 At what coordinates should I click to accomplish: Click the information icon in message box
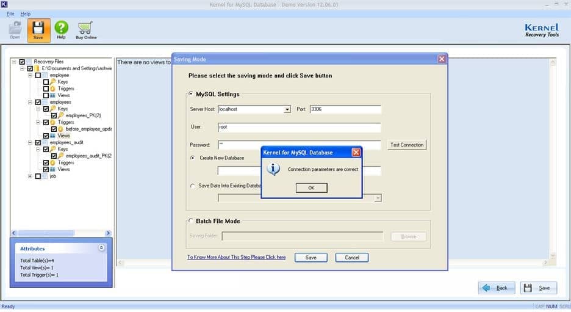pyautogui.click(x=273, y=169)
